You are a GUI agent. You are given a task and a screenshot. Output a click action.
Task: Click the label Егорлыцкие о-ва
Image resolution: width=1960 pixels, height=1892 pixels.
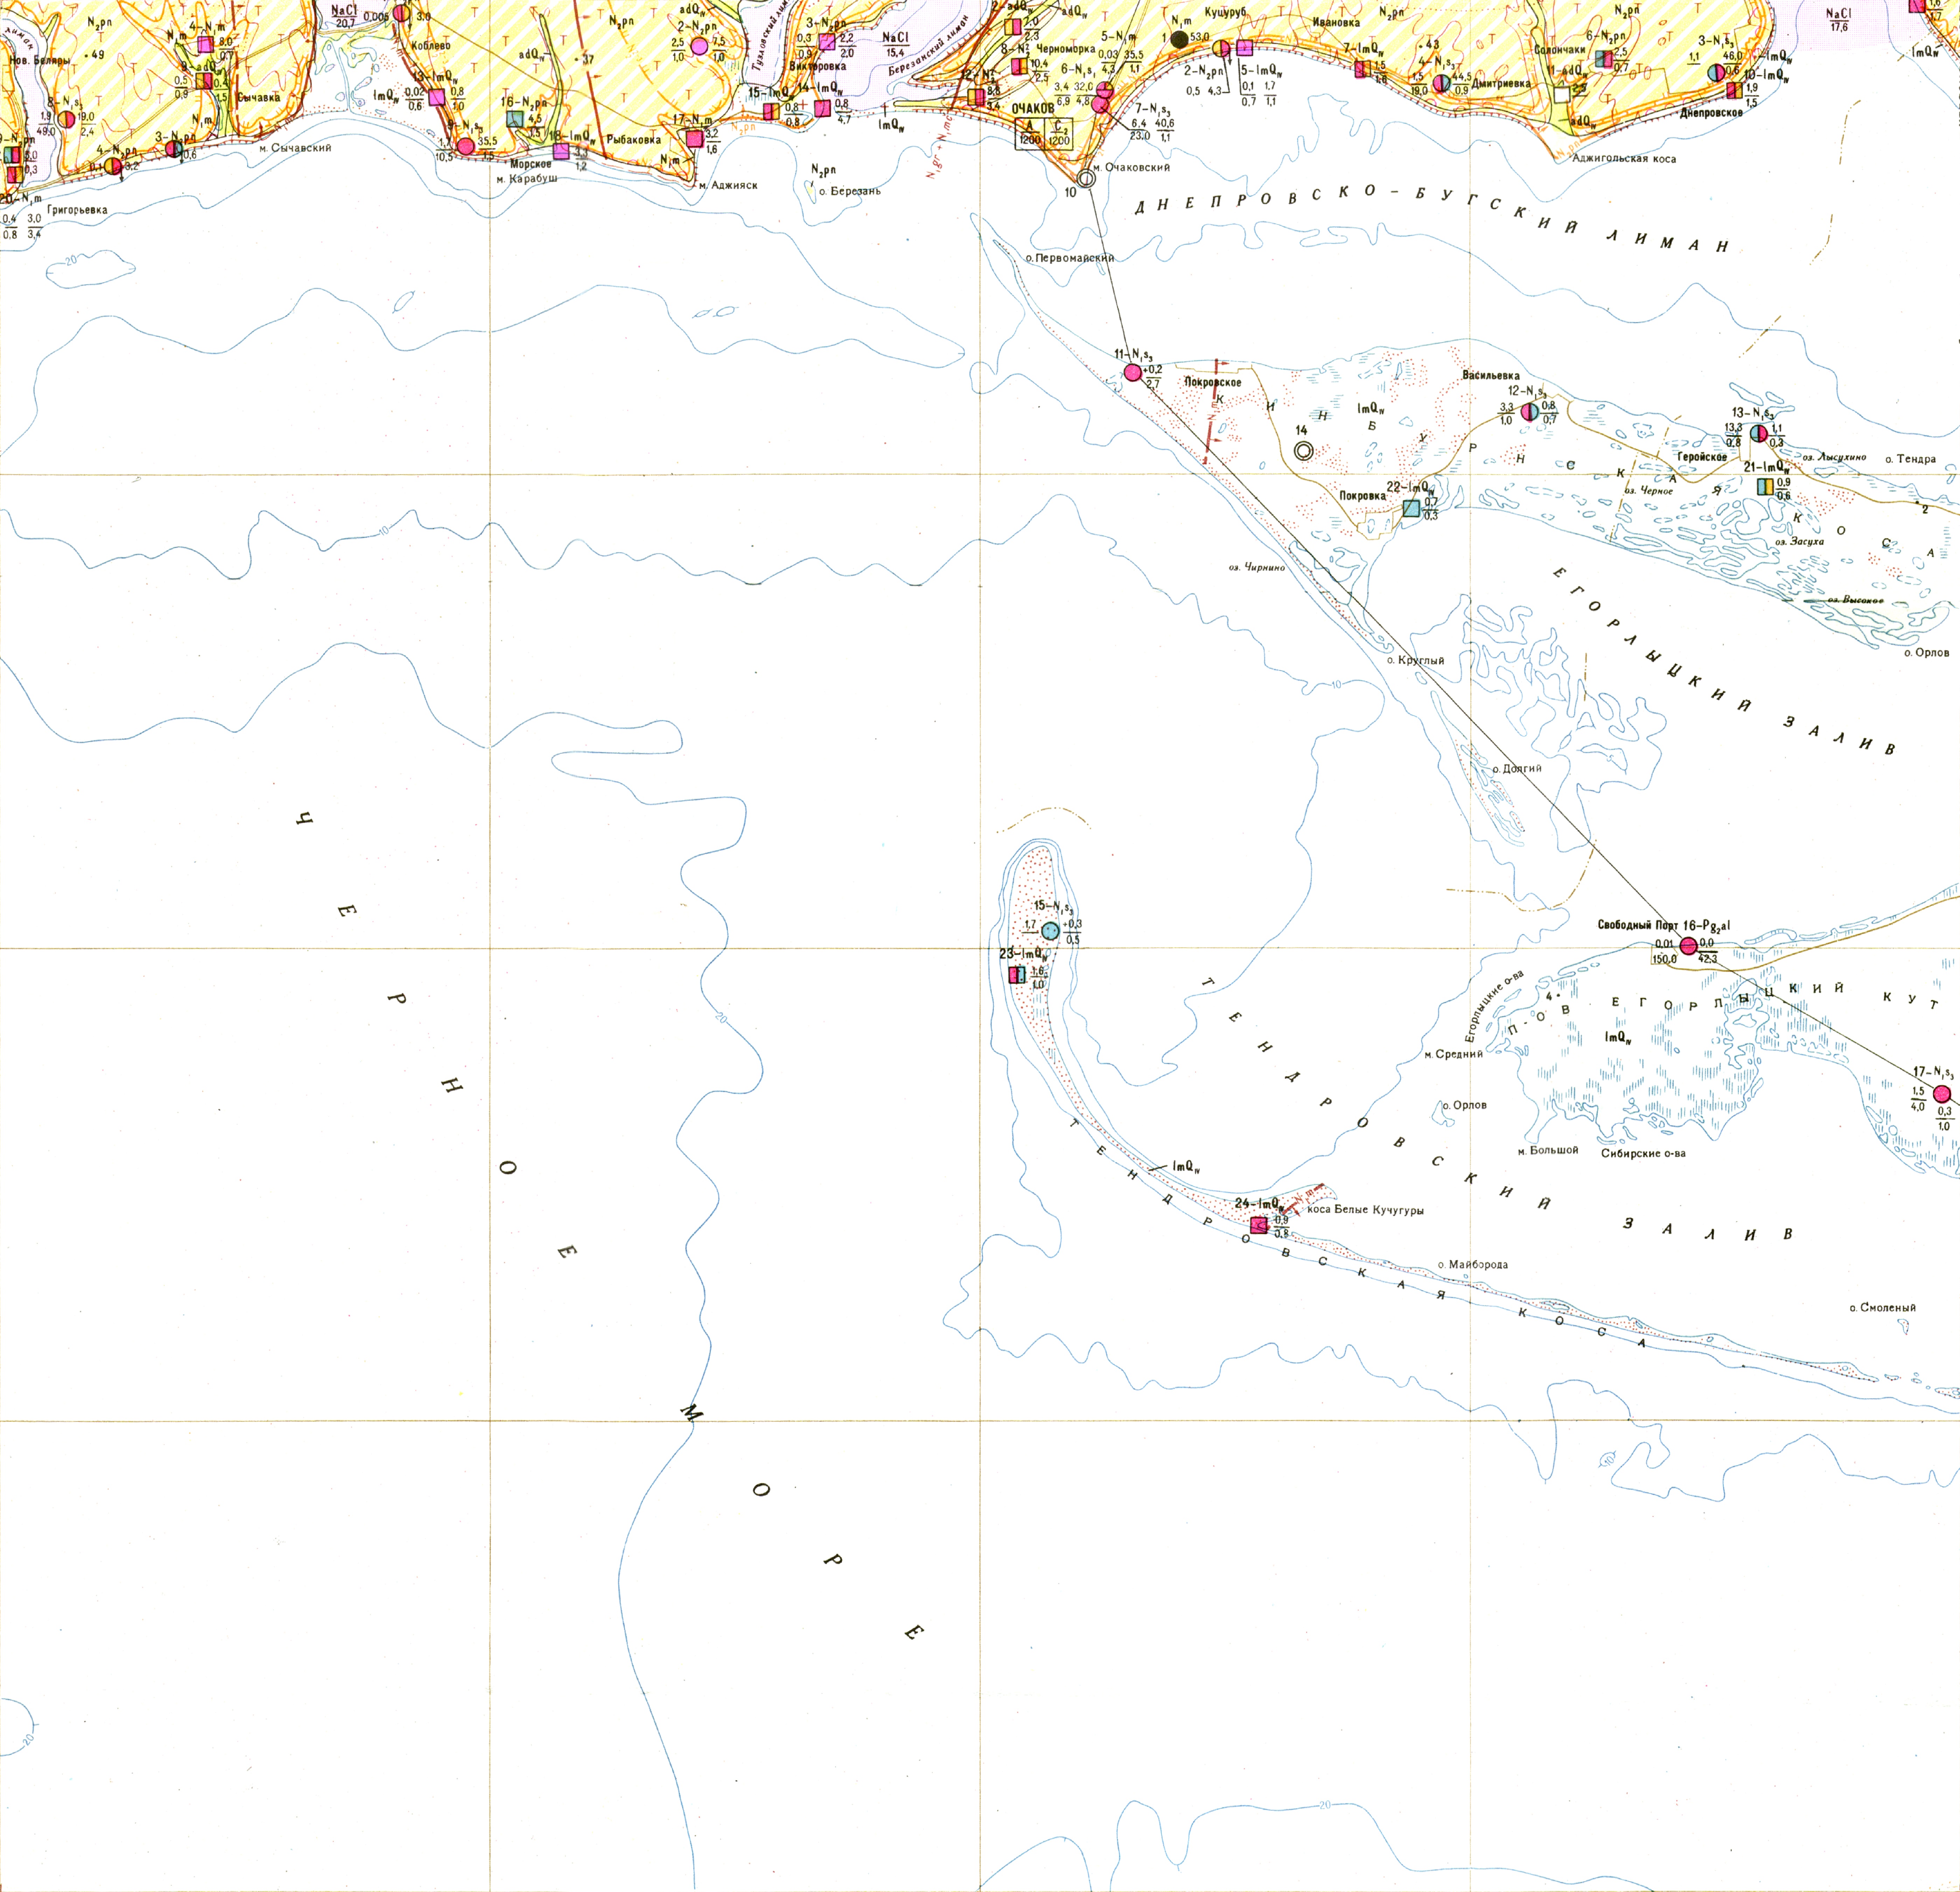pyautogui.click(x=1495, y=1006)
